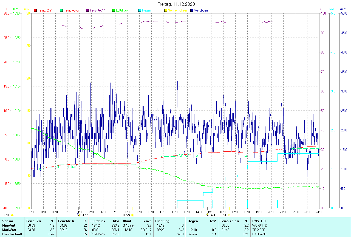Click the Feuchte A. column header in the table
Viewport: 351px width, 237px height.
pos(67,221)
